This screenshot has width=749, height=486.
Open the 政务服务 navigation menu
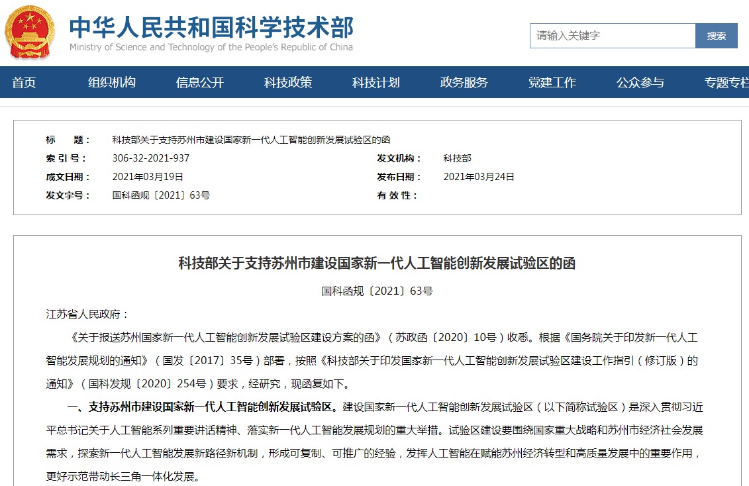click(464, 83)
